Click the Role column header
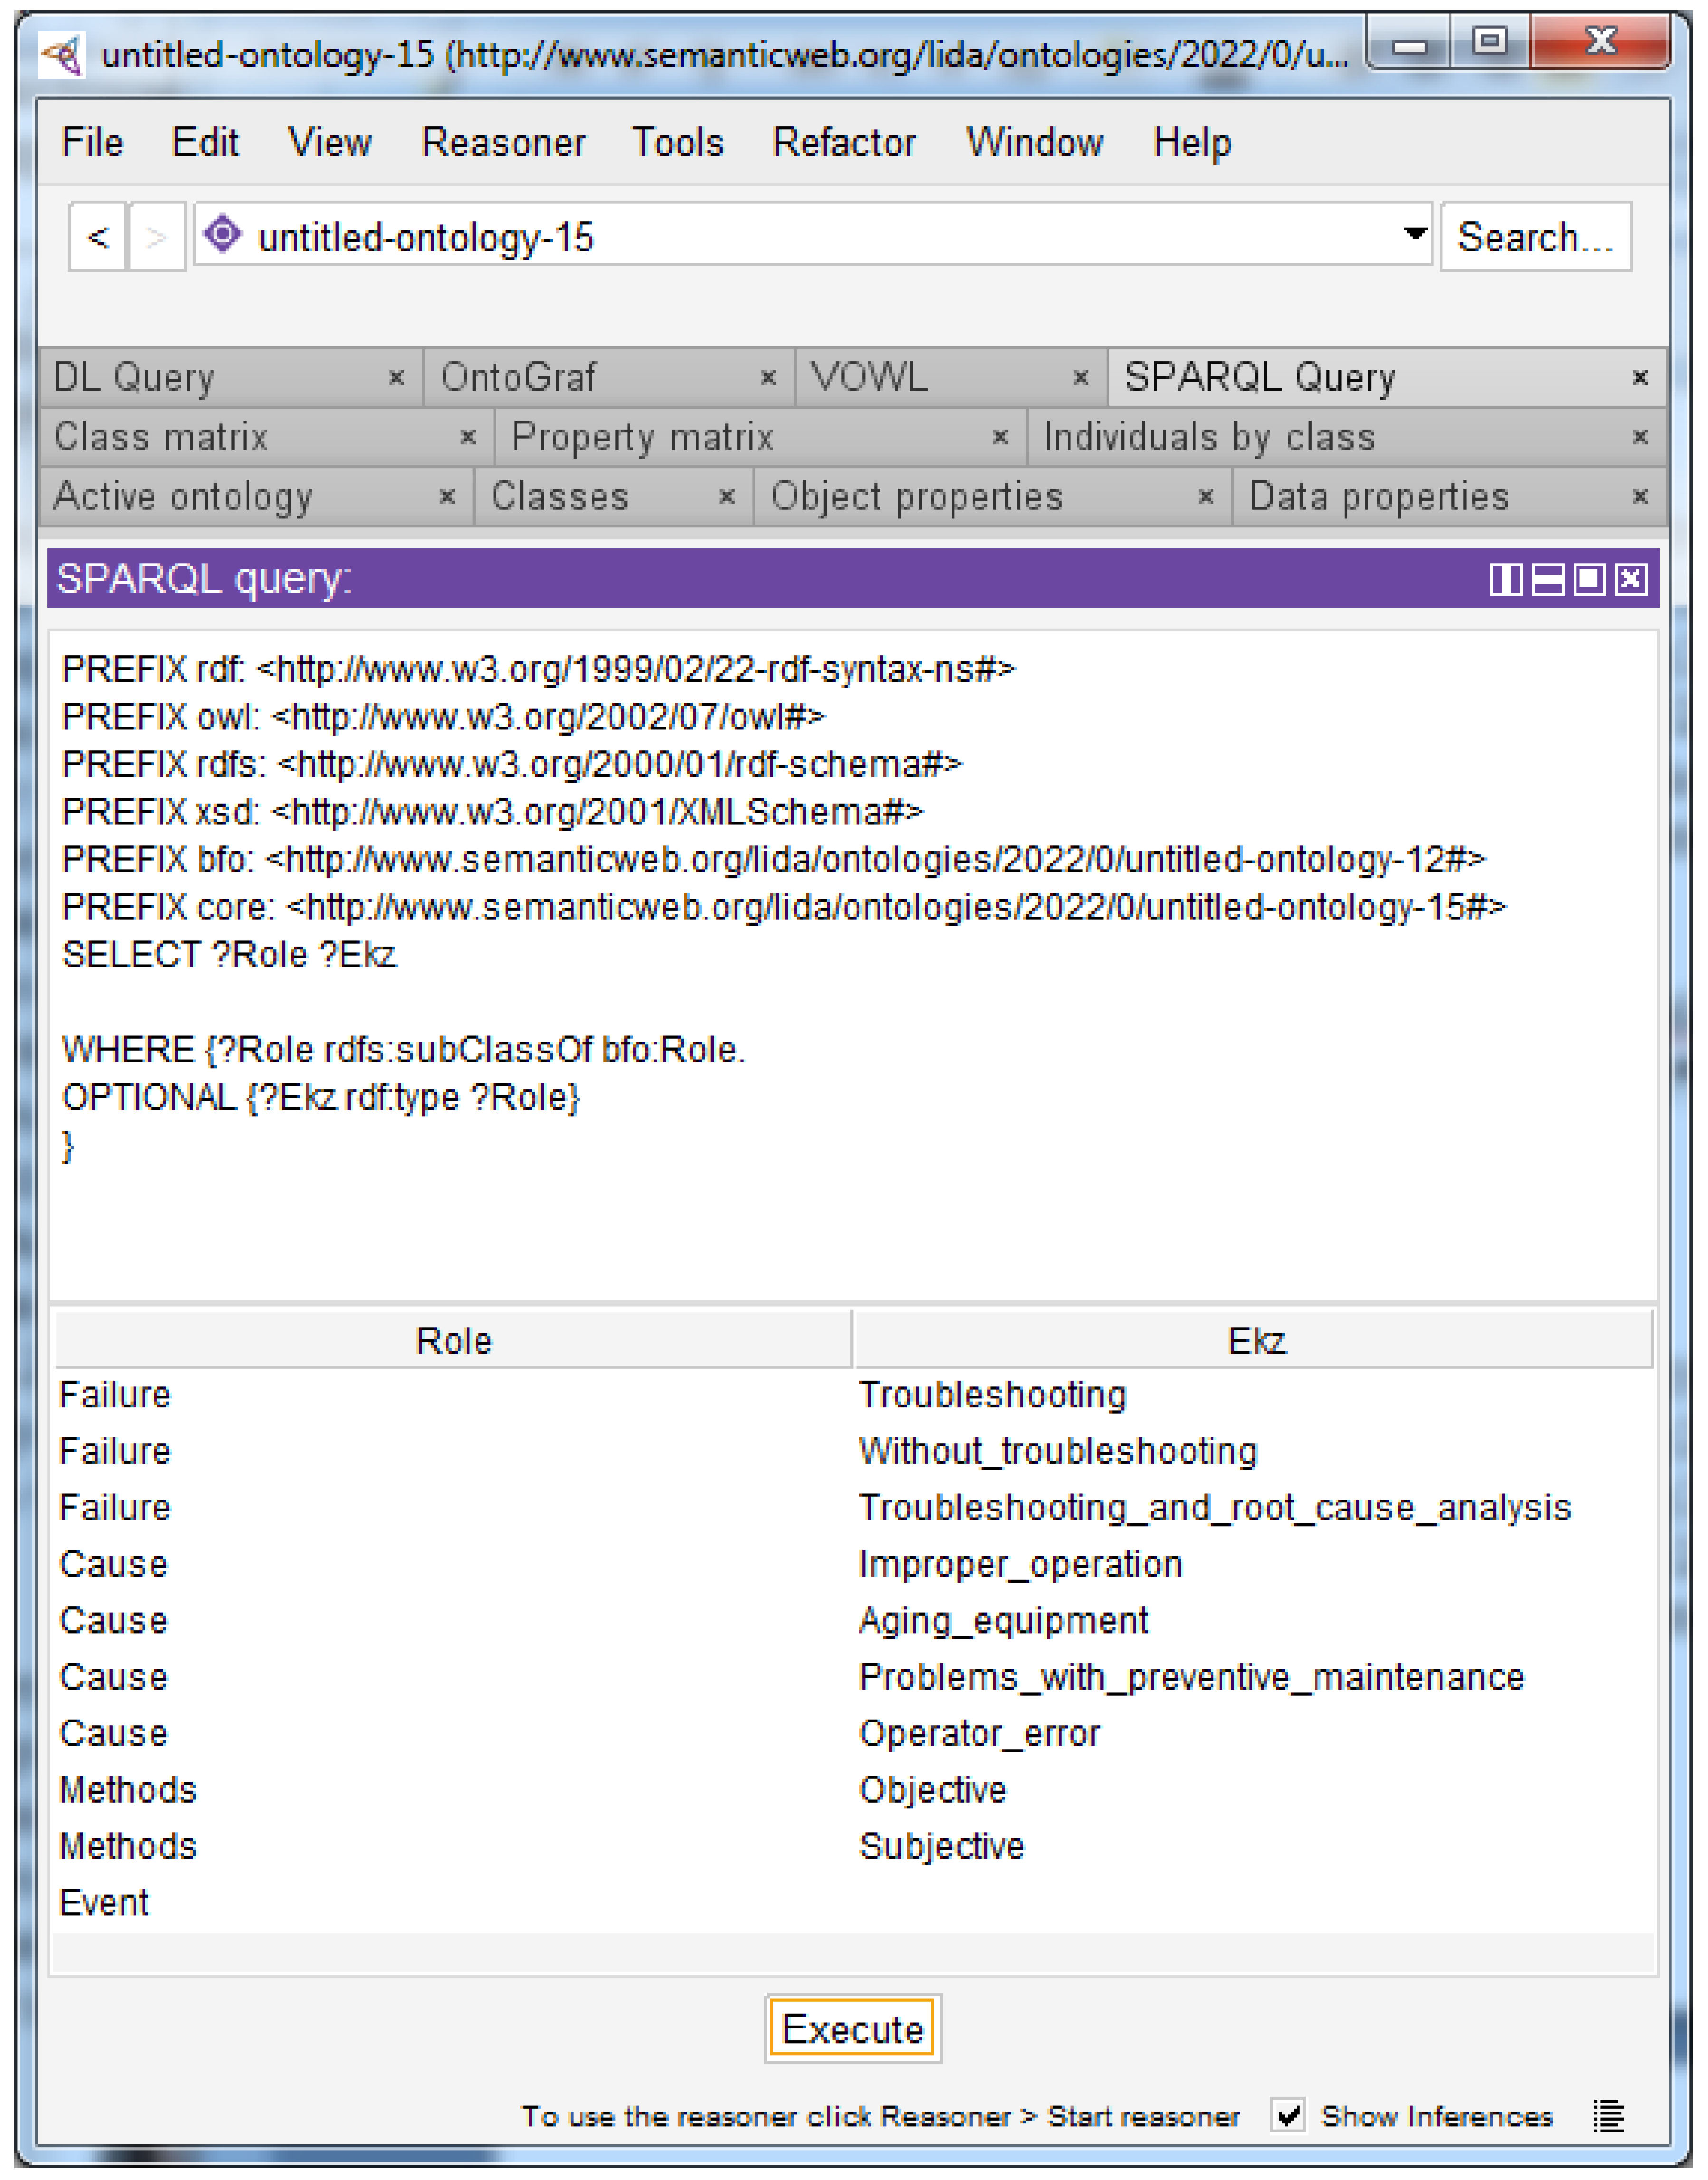1708x2180 pixels. tap(453, 1340)
